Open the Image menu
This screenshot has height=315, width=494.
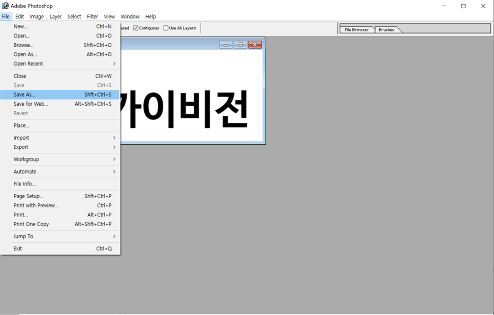click(37, 16)
